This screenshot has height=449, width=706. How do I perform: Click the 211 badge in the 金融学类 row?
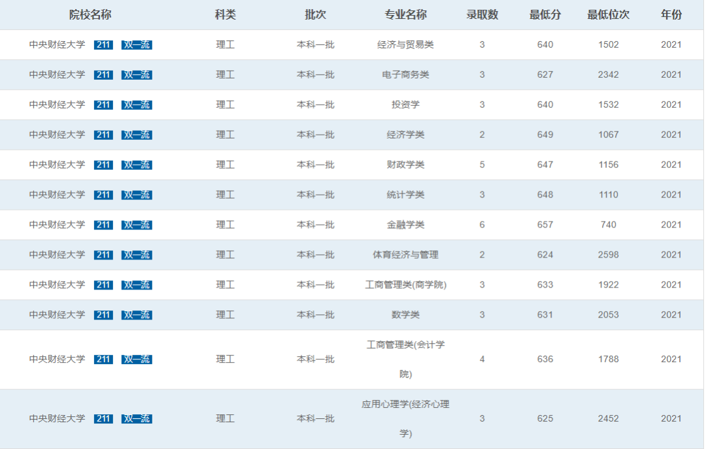pyautogui.click(x=103, y=225)
